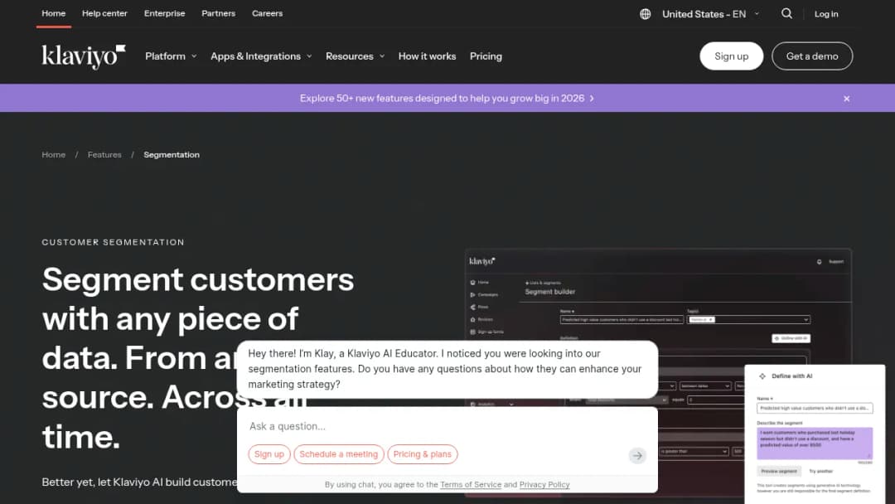Go to the Features breadcrumb
Screen dimensions: 895x504
104,155
